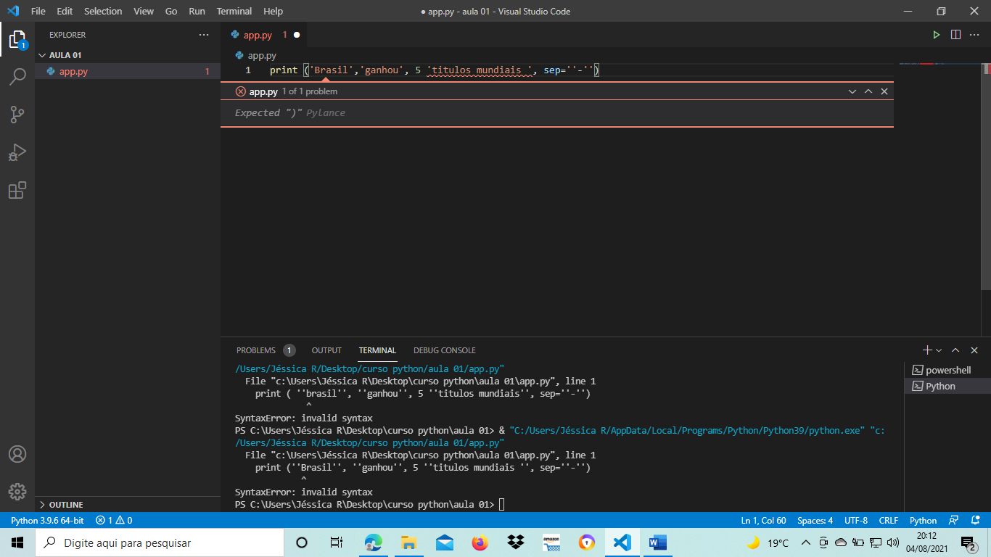The image size is (991, 557).
Task: Open the Run menu
Action: tap(197, 12)
